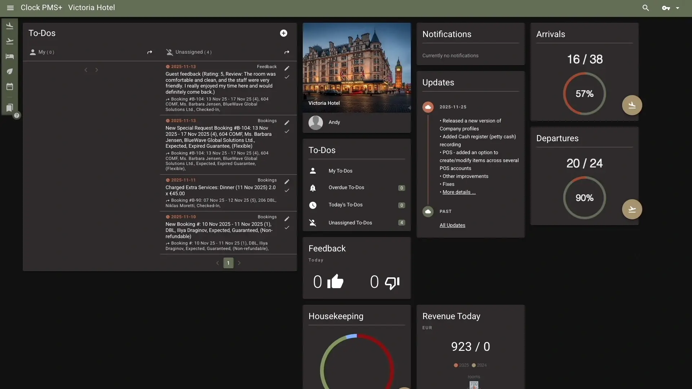The width and height of the screenshot is (692, 389).
Task: Check off the New Booking to-do
Action: [287, 228]
